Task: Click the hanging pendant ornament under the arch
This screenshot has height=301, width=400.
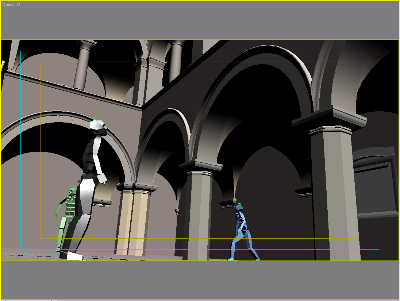Action: [177, 211]
